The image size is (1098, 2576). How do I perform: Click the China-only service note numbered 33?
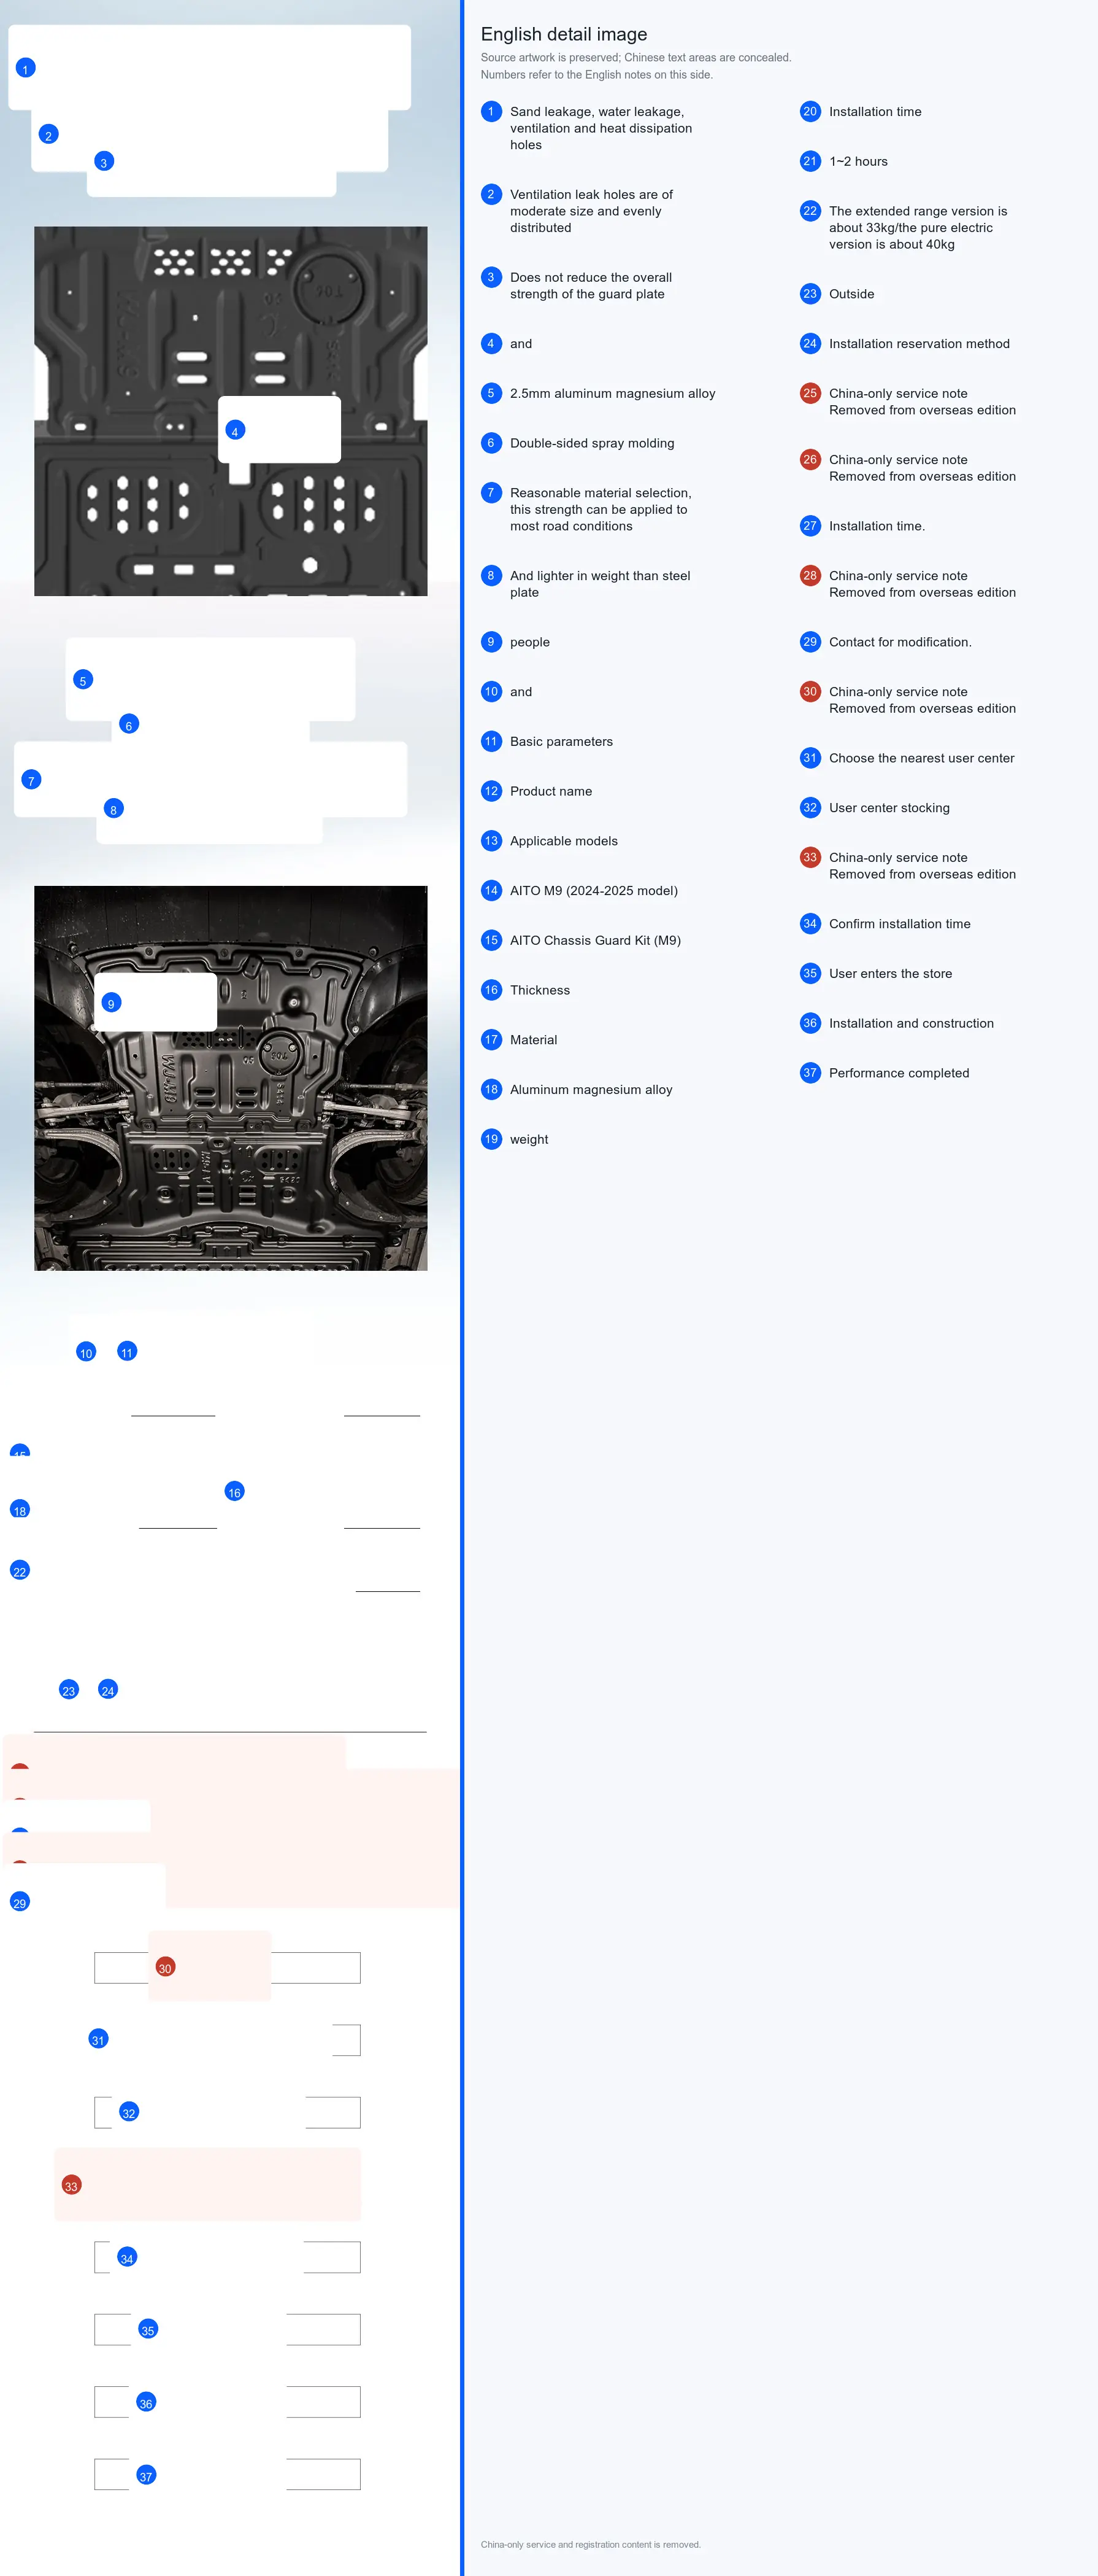tap(922, 865)
